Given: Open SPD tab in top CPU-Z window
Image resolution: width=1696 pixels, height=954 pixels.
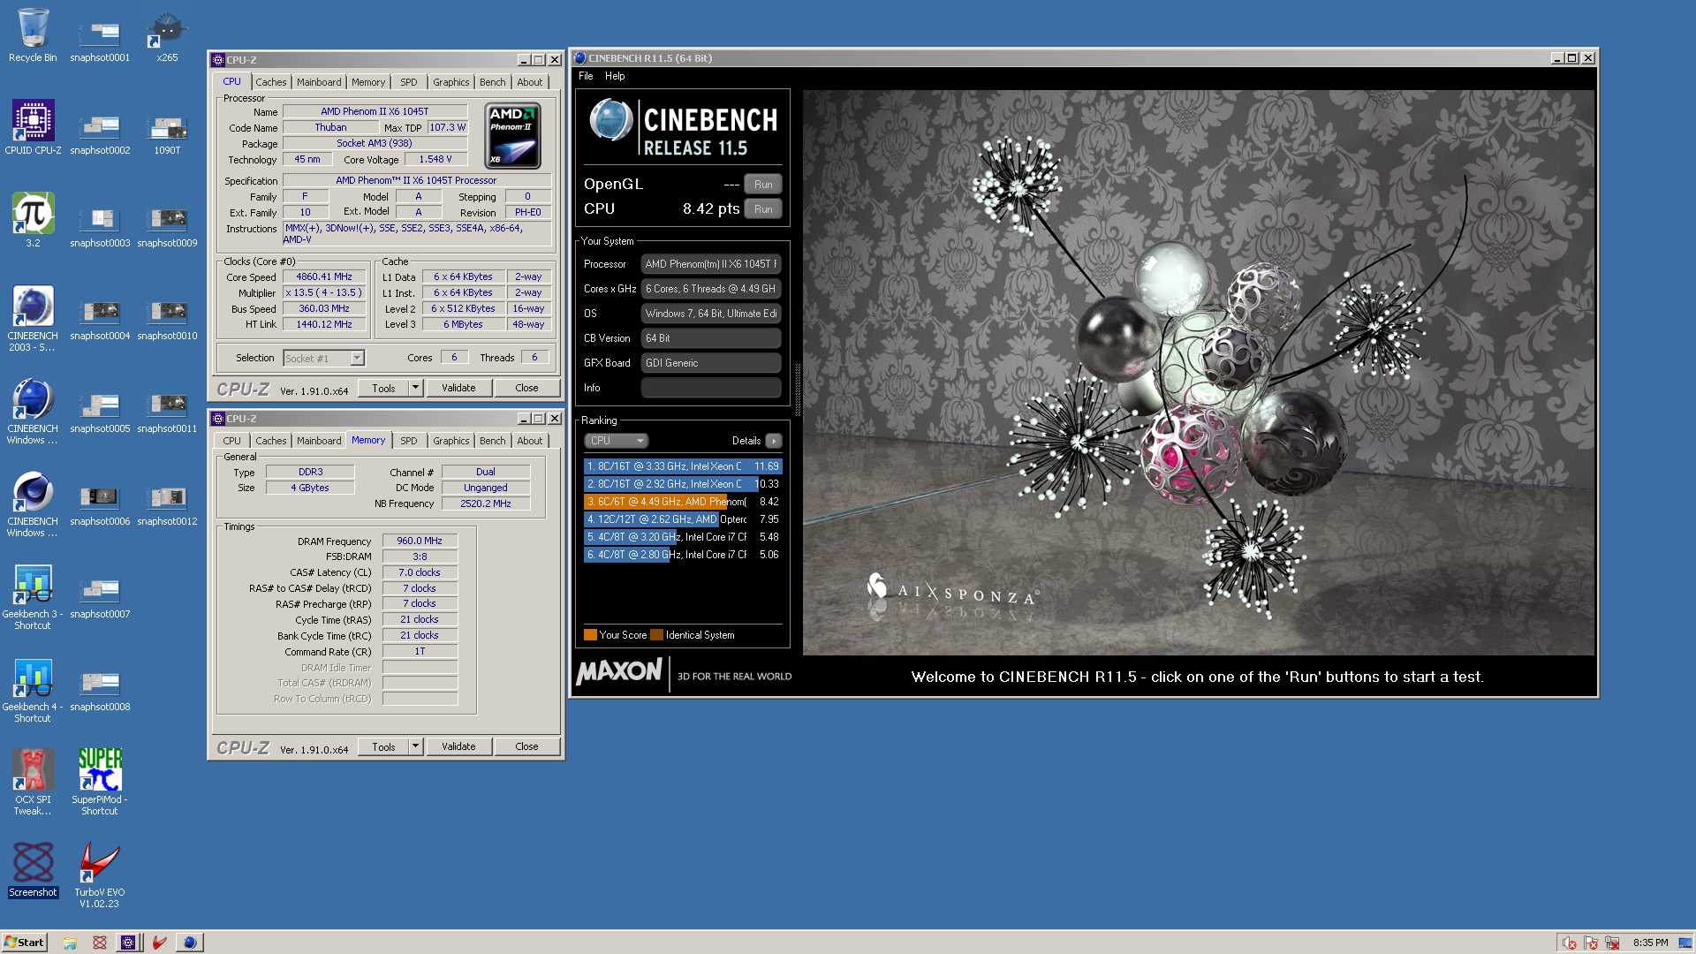Looking at the screenshot, I should pyautogui.click(x=408, y=82).
